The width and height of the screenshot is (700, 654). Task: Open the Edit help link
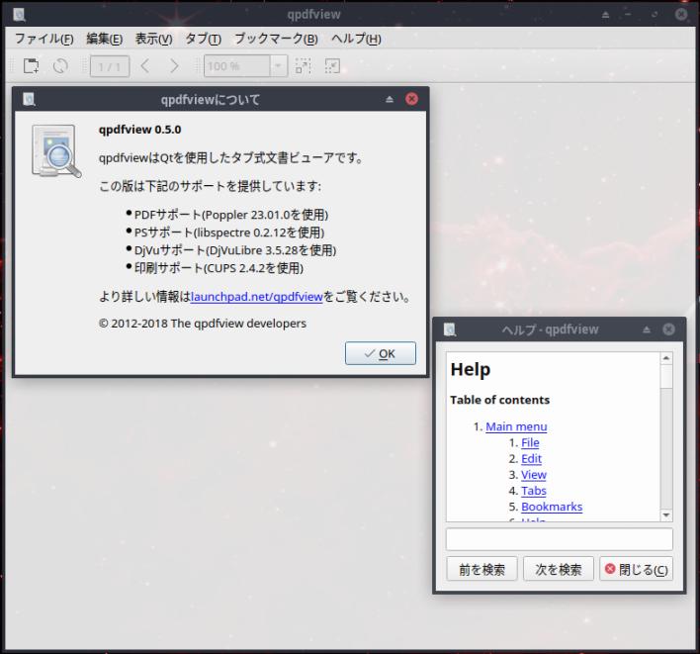pyautogui.click(x=531, y=459)
